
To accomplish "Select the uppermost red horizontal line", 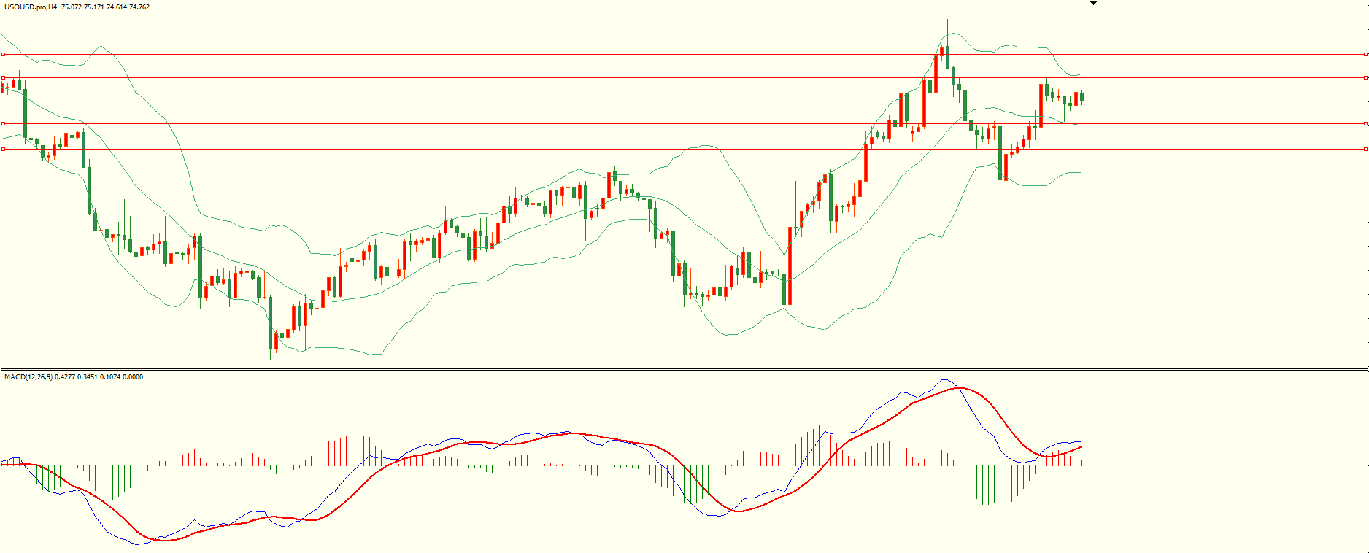I will [684, 54].
